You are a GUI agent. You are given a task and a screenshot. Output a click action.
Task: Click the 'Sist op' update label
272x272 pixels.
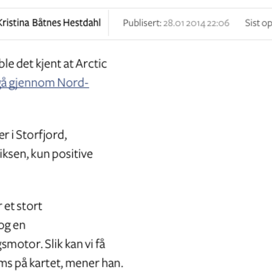click(258, 24)
